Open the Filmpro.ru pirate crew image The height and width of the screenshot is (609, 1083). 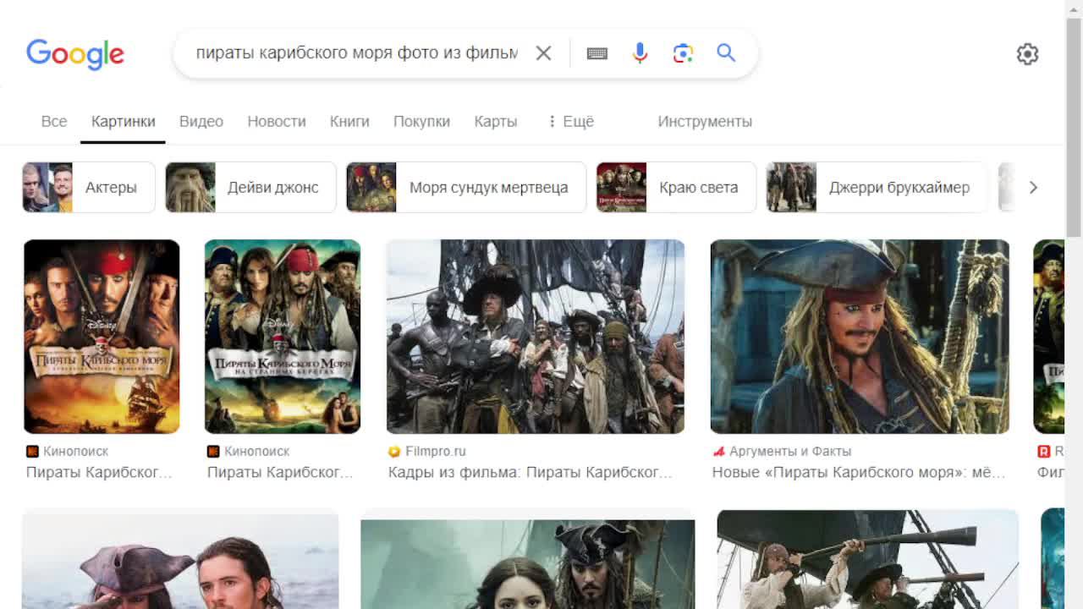click(x=536, y=337)
